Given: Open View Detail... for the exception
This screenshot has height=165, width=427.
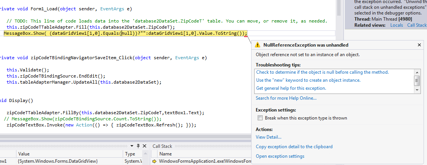Looking at the screenshot, I should [x=268, y=137].
